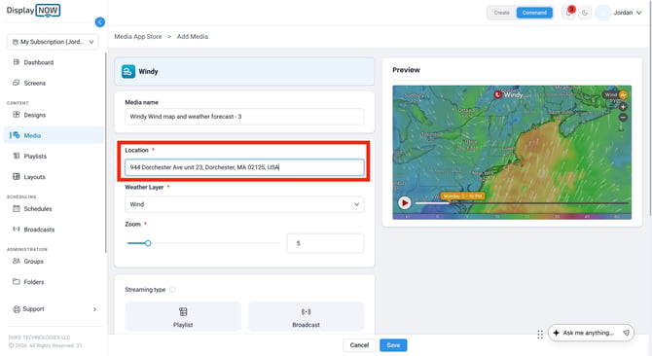Click the Screens icon
The height and width of the screenshot is (356, 652).
click(x=17, y=83)
